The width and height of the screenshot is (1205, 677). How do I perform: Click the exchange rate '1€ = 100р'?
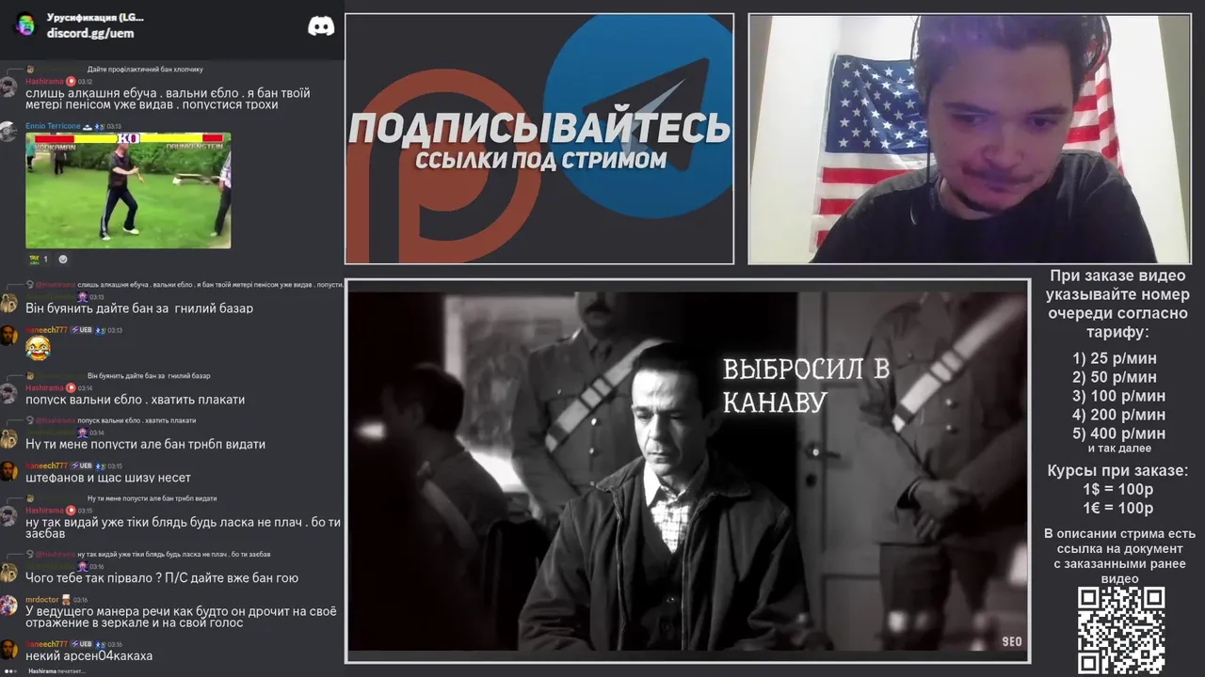tap(1118, 508)
